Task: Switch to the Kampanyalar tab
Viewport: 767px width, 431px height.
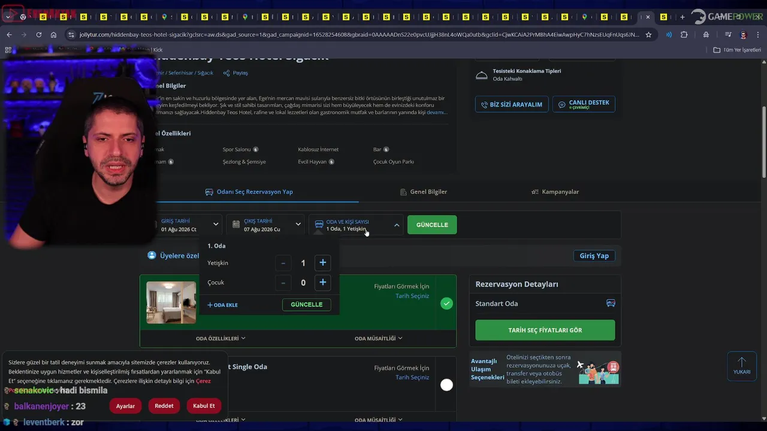Action: click(555, 192)
